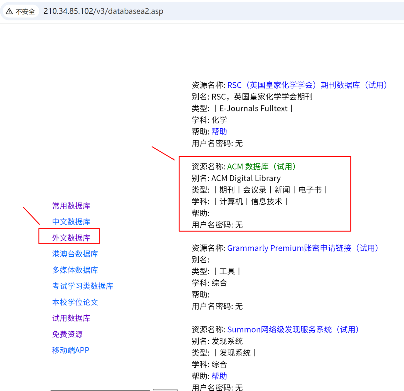
Task: Click the 不安全 security warning icon
Action: coord(9,11)
